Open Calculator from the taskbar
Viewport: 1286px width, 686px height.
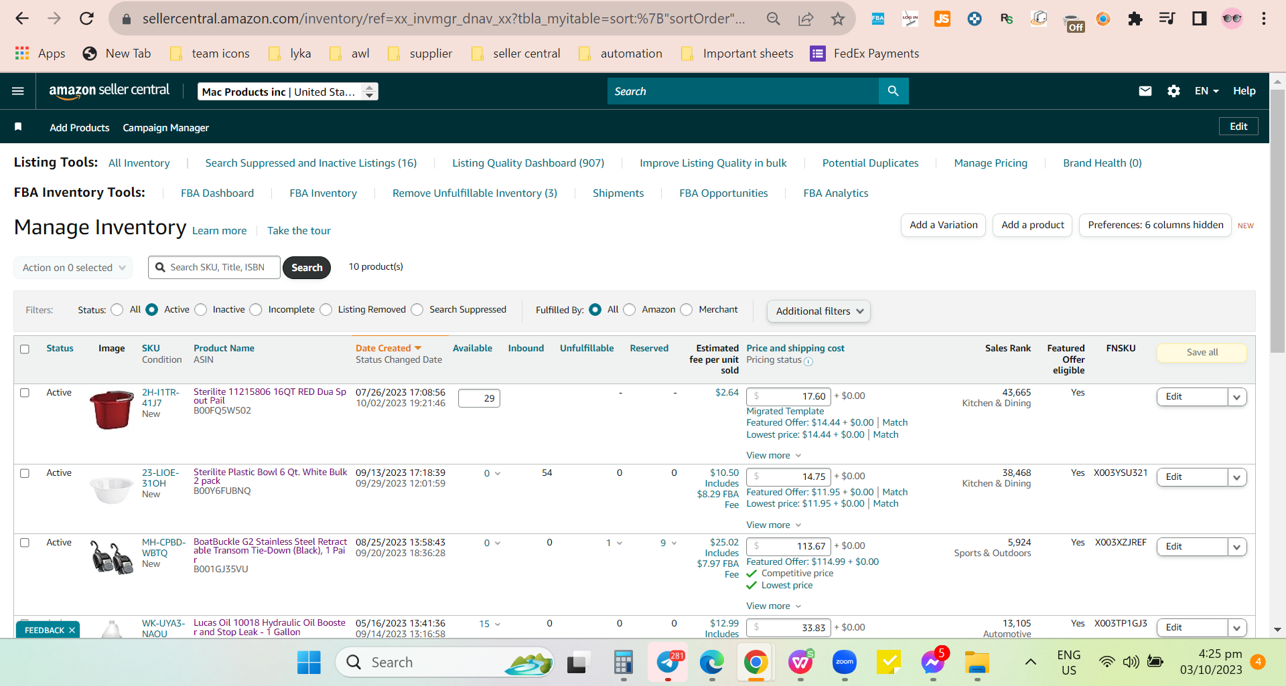623,663
